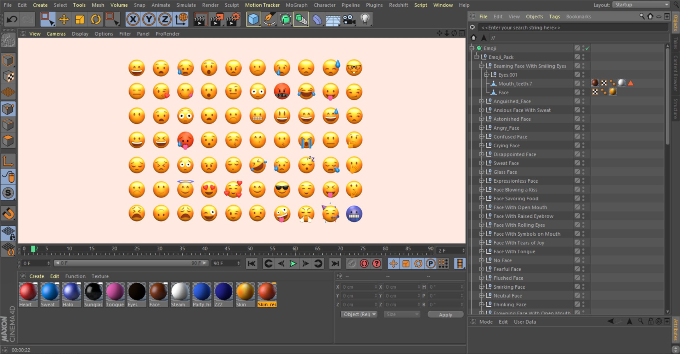Select the Flushed Face object
The width and height of the screenshot is (680, 354).
(508, 278)
